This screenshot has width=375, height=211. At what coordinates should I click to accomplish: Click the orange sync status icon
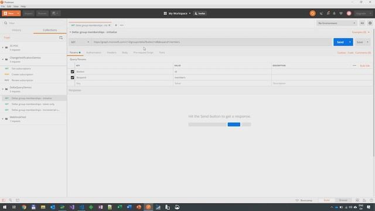[312, 13]
